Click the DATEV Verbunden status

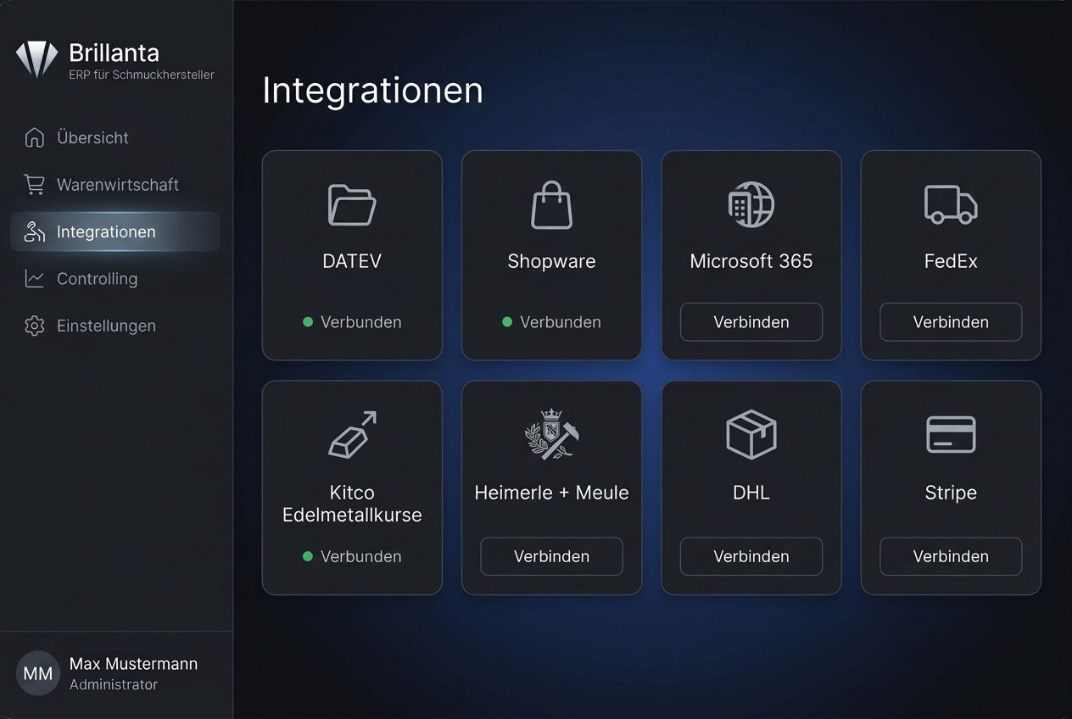352,322
